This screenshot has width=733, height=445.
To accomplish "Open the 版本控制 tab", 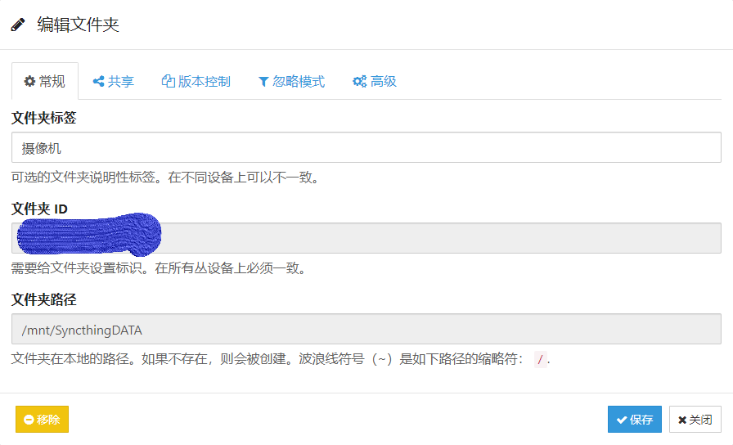I will [x=196, y=82].
